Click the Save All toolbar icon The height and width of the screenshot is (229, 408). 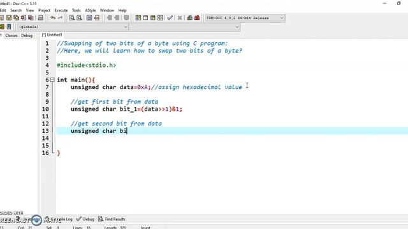click(16, 18)
